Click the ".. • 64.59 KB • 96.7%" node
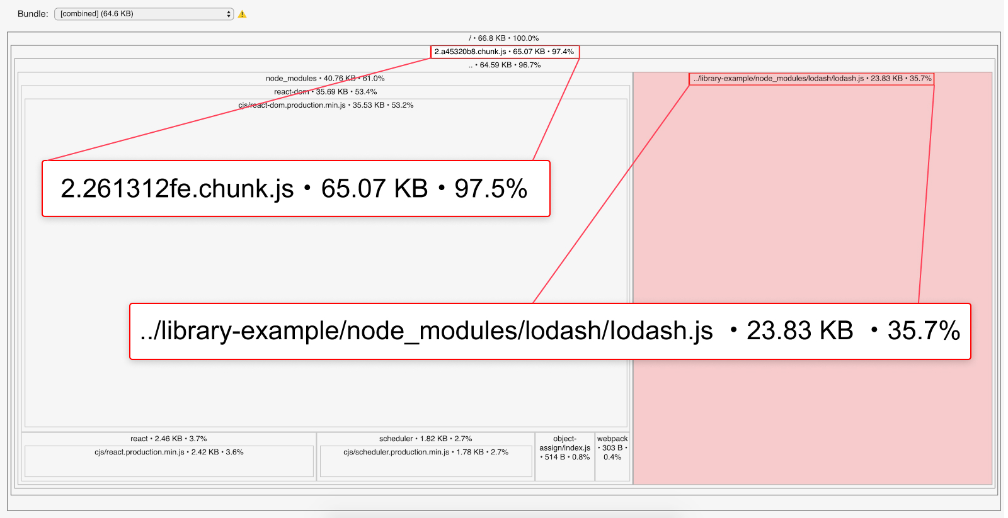 504,65
